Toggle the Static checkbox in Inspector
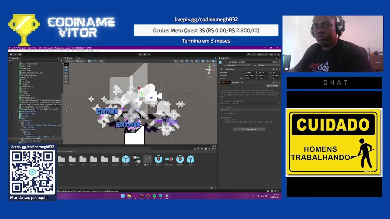Viewport: 390px width, 219px height. (271, 62)
